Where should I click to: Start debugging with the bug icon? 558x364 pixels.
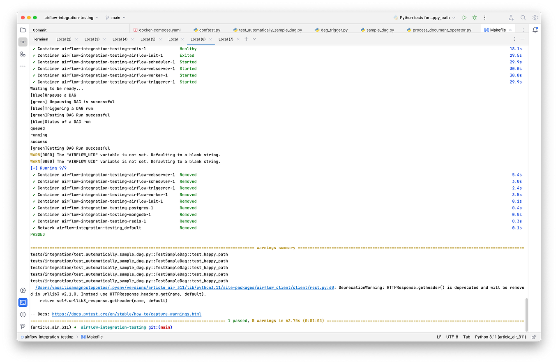click(x=474, y=17)
